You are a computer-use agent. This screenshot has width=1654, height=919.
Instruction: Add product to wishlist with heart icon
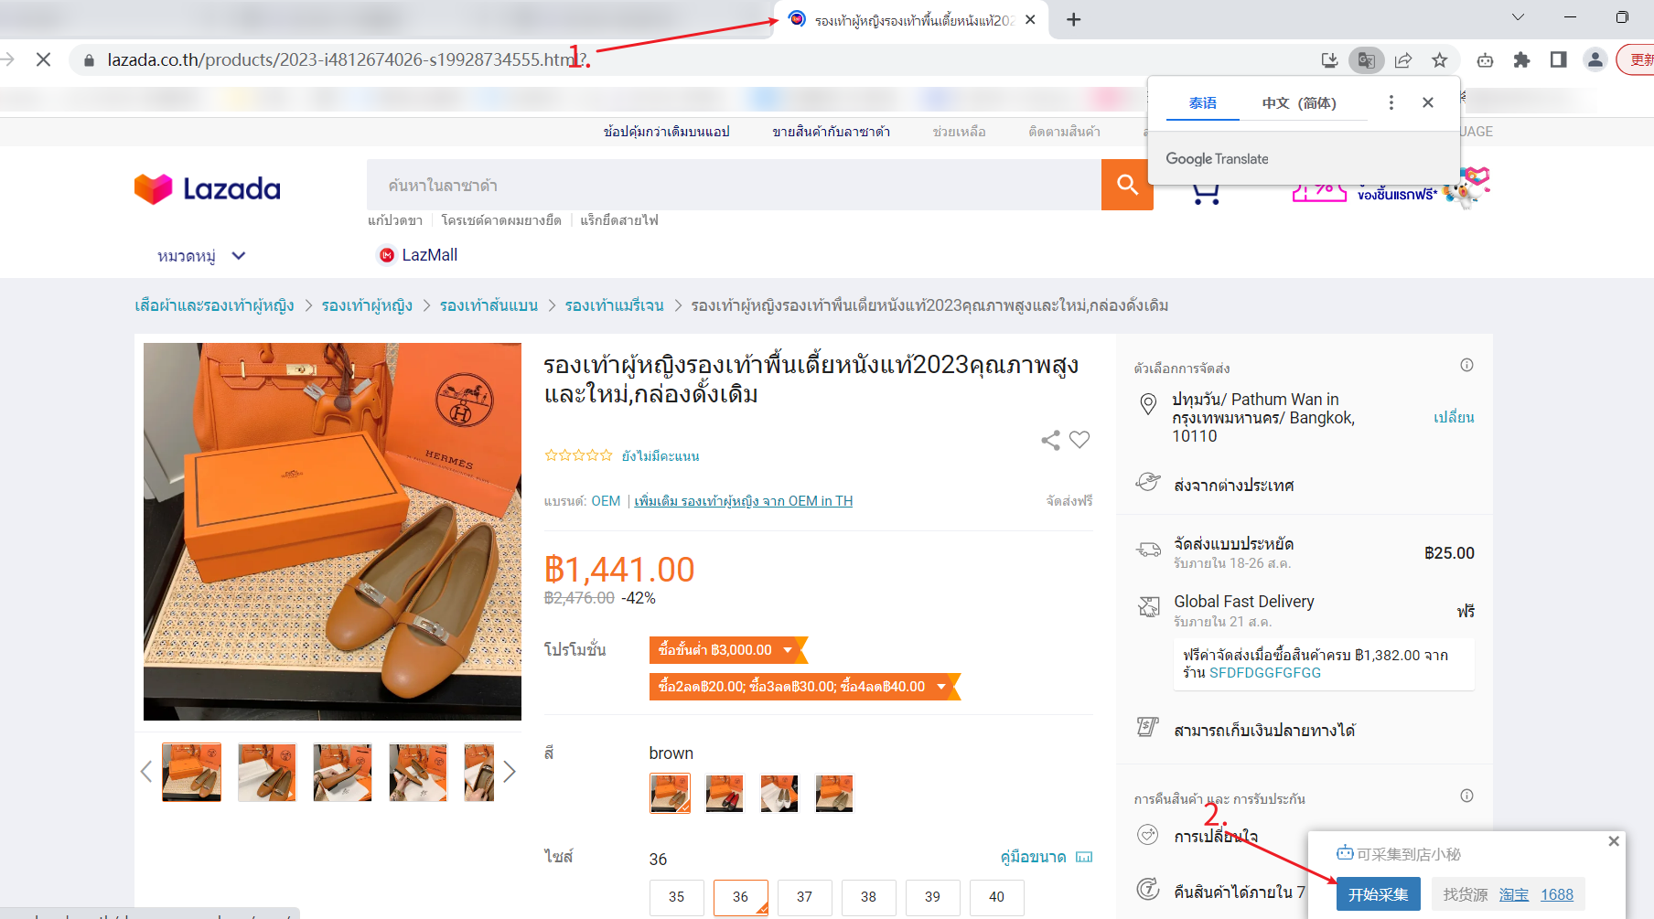(1079, 440)
